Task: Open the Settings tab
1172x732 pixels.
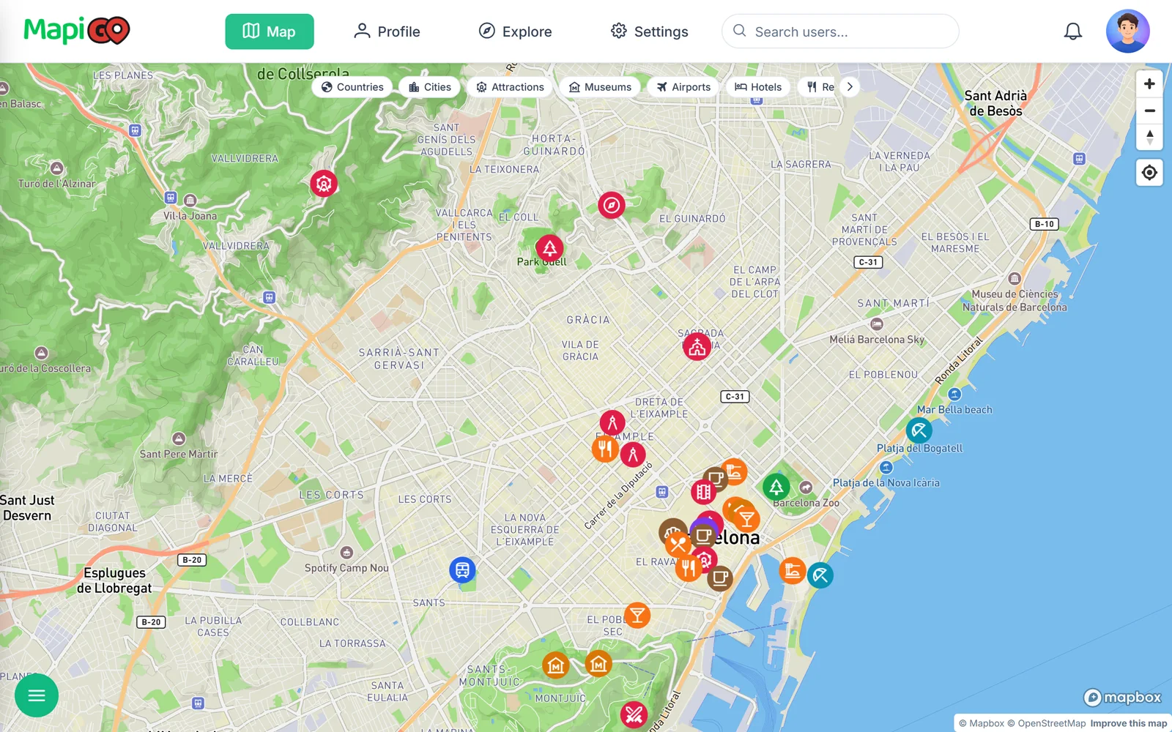Action: click(x=650, y=31)
